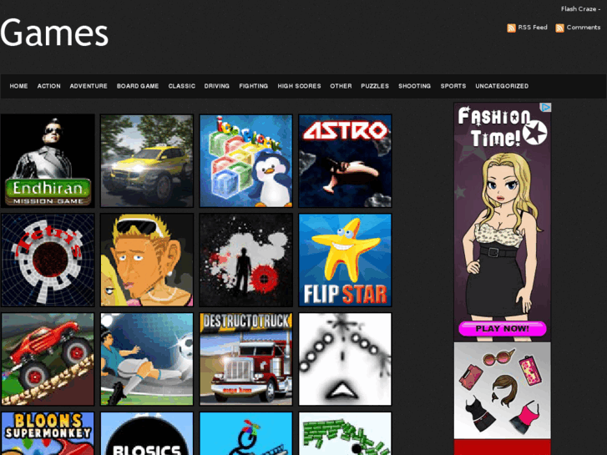Open the HOME menu item

pyautogui.click(x=18, y=86)
